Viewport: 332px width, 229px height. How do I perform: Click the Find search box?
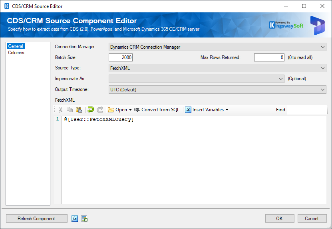click(x=307, y=110)
